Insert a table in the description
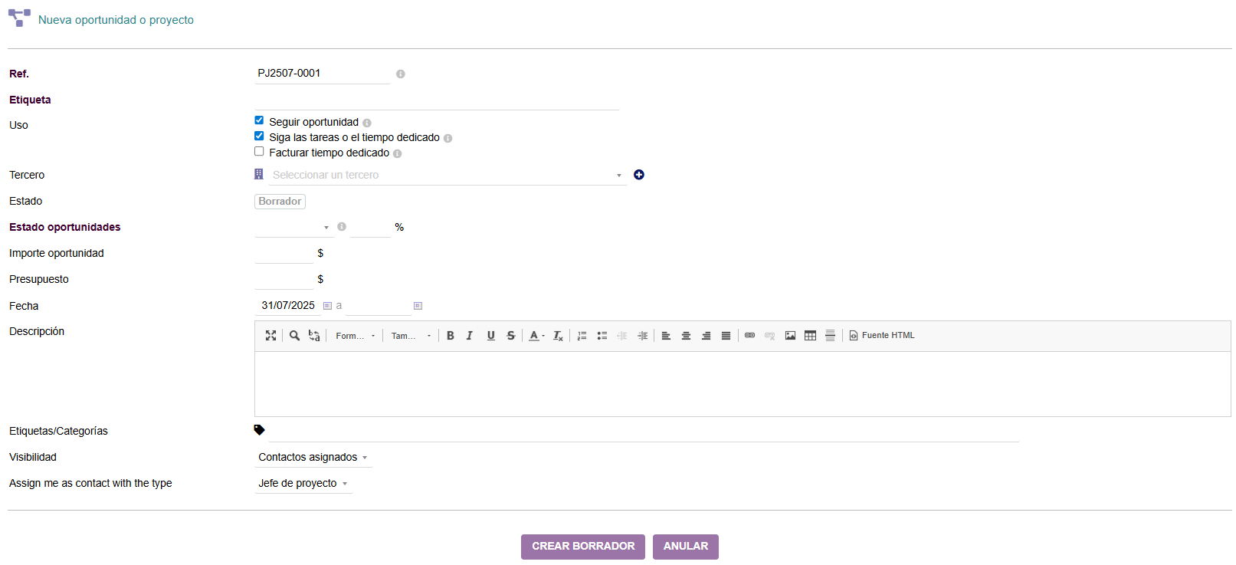 (x=810, y=336)
